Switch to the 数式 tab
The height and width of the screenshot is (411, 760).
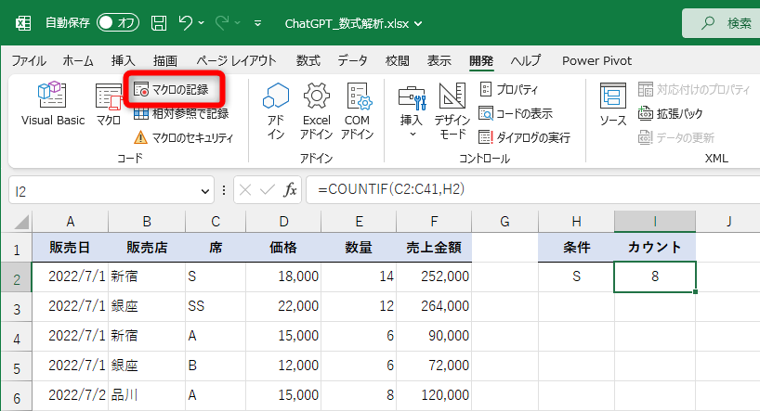tap(308, 60)
